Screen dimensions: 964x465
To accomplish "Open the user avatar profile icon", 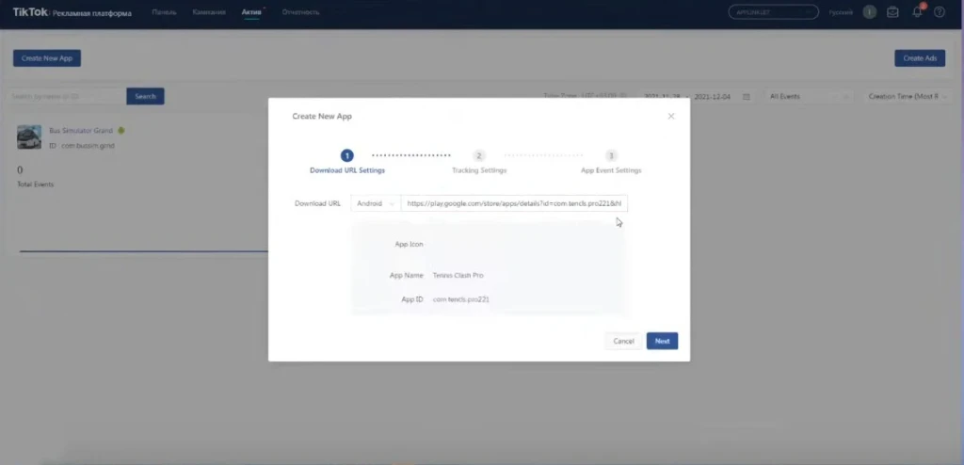I will 869,12.
